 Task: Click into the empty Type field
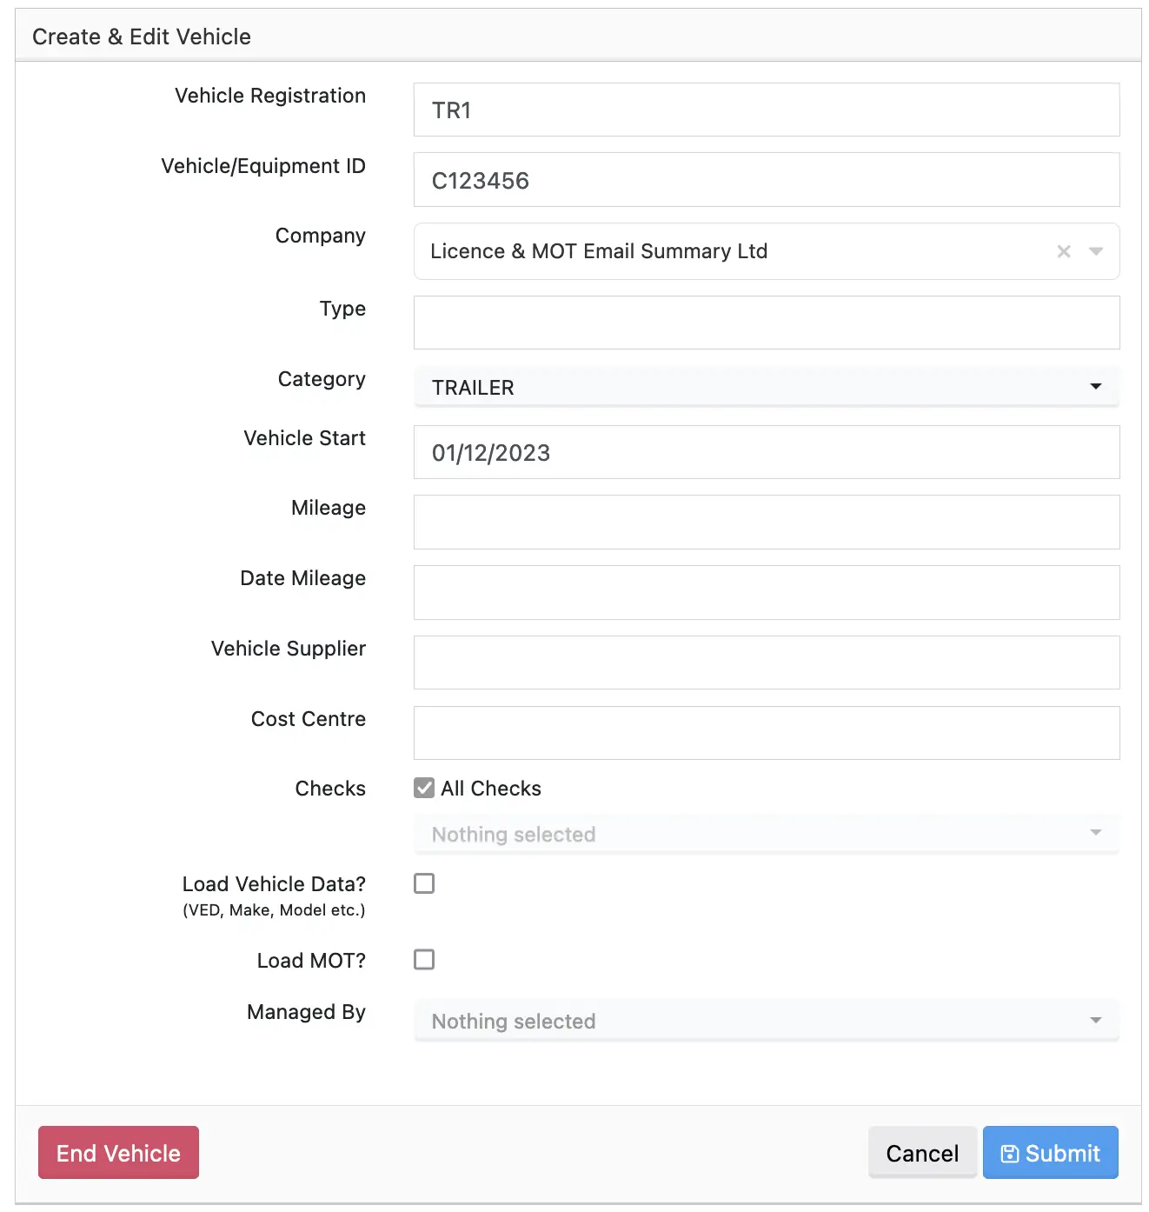pos(766,323)
